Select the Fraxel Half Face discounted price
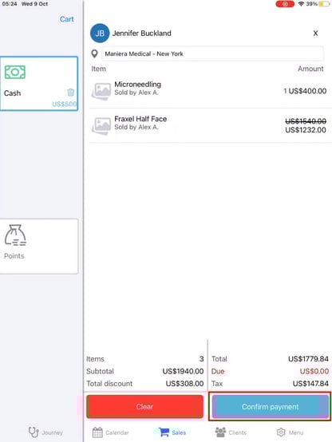This screenshot has height=442, width=332. click(x=306, y=130)
